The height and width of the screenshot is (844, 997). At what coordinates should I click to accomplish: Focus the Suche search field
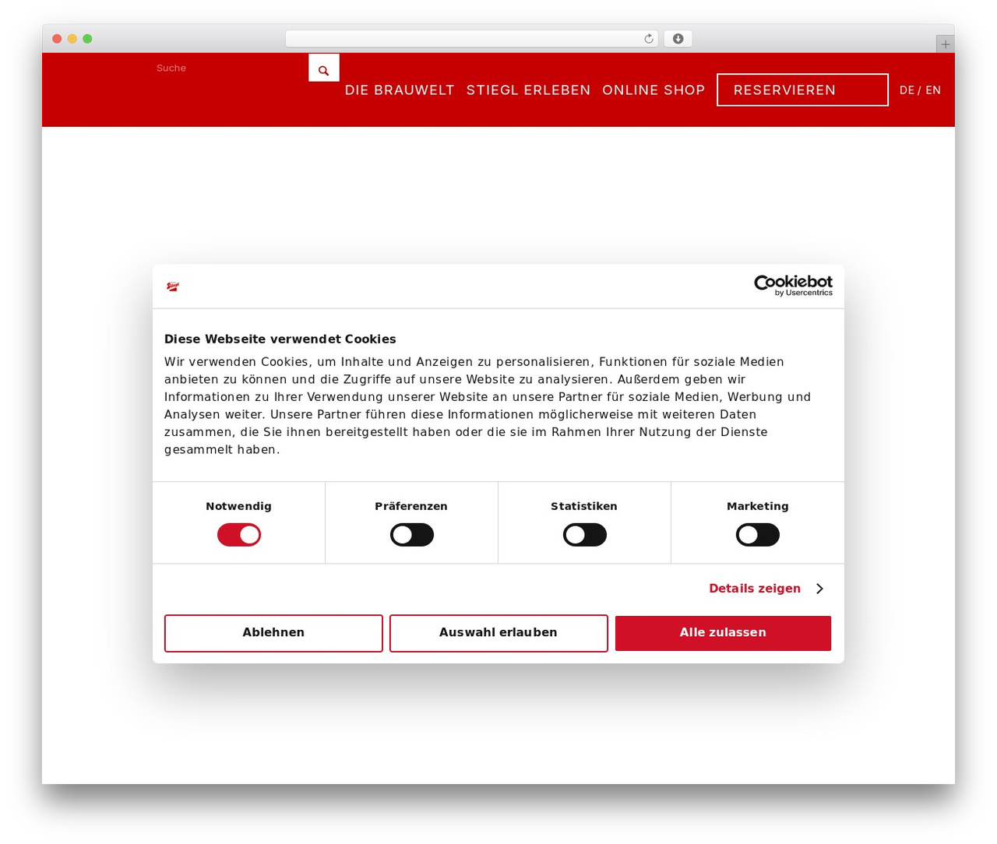coord(231,69)
